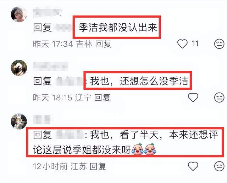Select the replied-to user in the first comment
Viewport: 227px width, 183px height.
click(x=63, y=28)
